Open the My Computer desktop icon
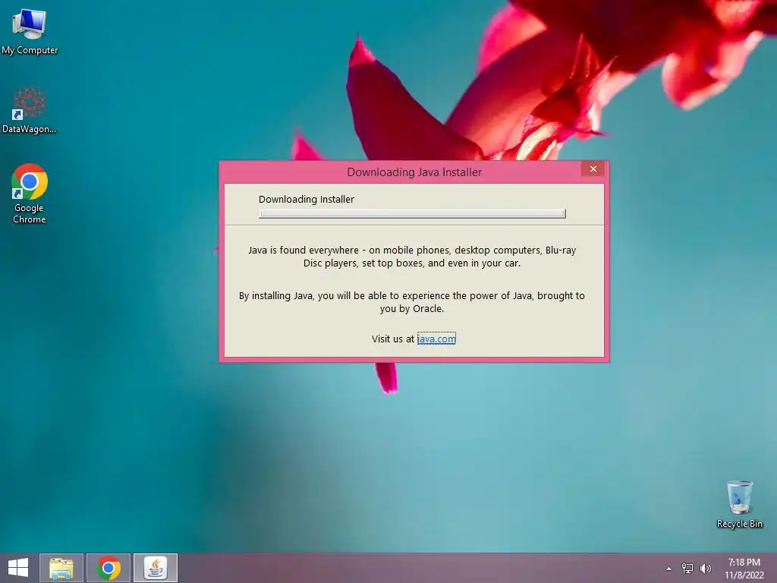Image resolution: width=777 pixels, height=583 pixels. [x=30, y=31]
